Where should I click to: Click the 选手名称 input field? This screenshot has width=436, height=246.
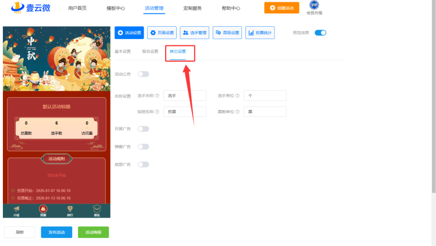click(x=185, y=95)
